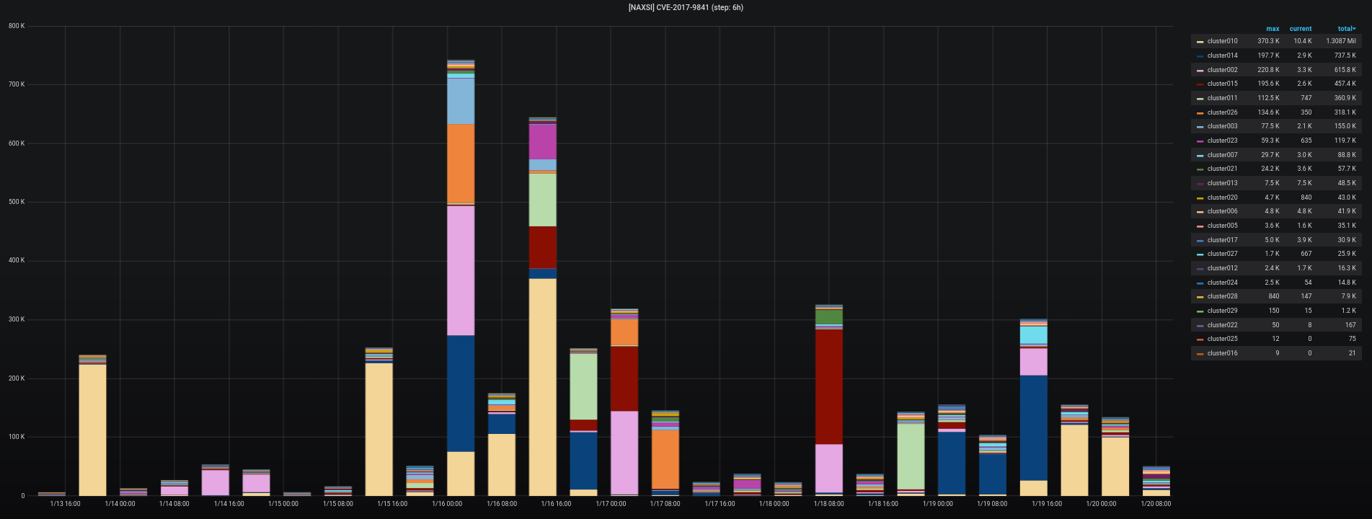Toggle cluster003 series visibility via its label
Screen dimensions: 1372x519
point(1222,126)
